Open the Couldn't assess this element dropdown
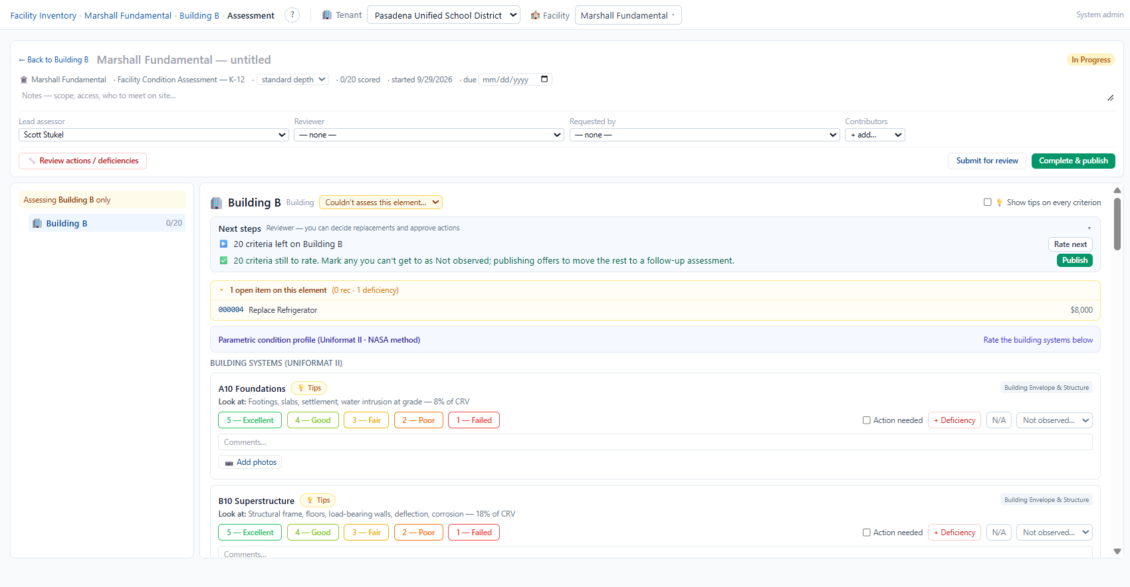Screen dimensions: 1130x587 381,203
